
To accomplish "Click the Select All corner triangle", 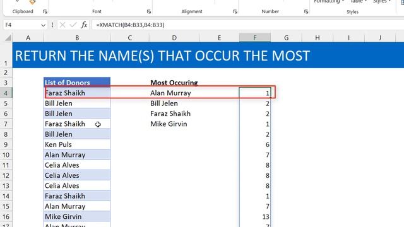I will pyautogui.click(x=8, y=38).
